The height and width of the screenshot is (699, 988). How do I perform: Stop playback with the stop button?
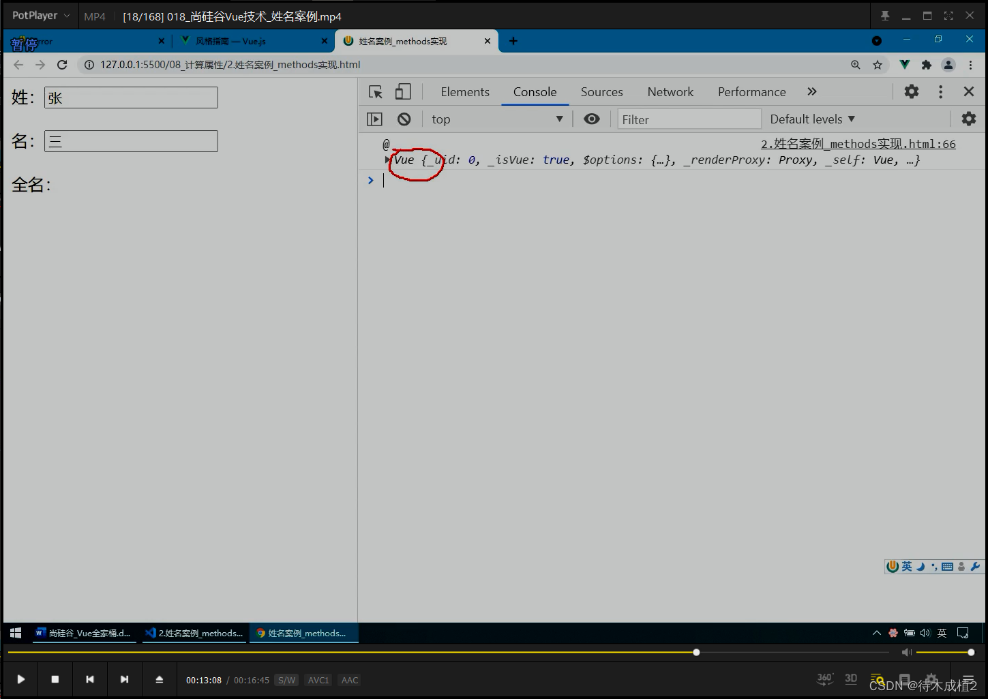pos(55,679)
